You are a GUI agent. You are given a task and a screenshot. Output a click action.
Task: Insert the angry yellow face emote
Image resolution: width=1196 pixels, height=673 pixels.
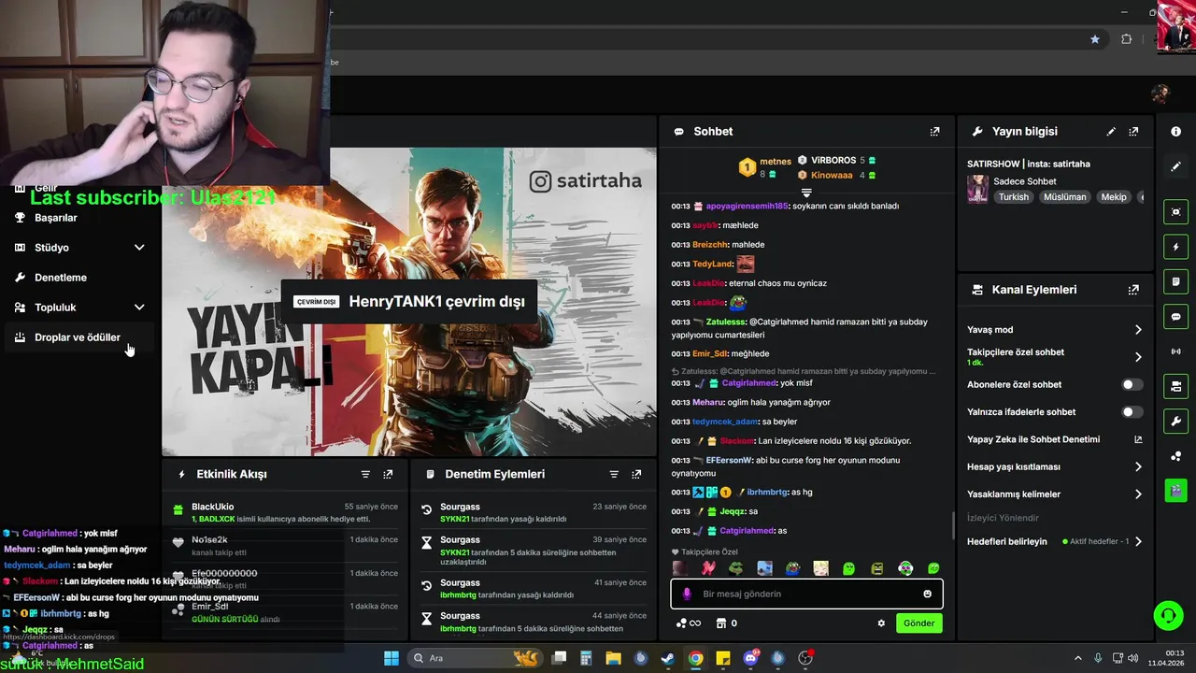876,568
